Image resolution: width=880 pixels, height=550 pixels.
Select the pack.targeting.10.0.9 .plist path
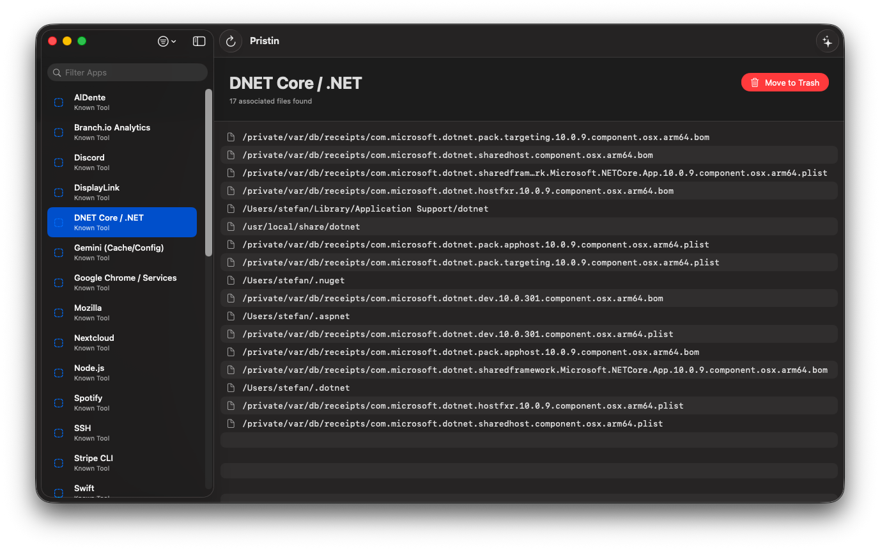coord(481,262)
